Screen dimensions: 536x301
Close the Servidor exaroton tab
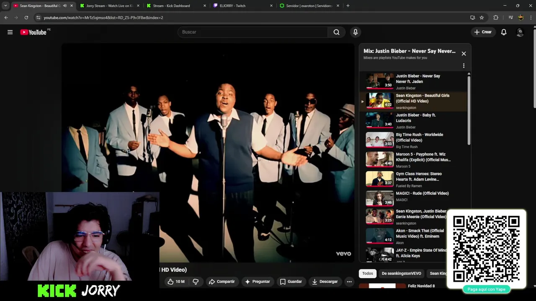coord(338,6)
